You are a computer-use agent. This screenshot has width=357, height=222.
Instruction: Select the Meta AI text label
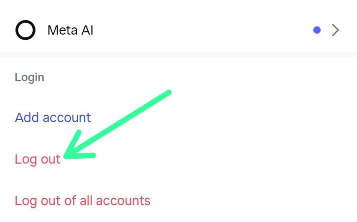coord(70,30)
